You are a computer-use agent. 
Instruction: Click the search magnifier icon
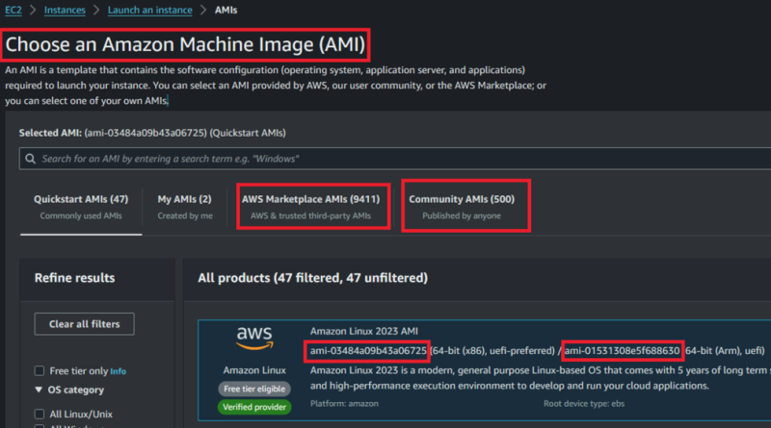coord(31,159)
